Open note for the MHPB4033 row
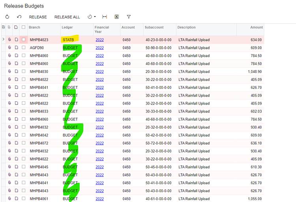 17,111
